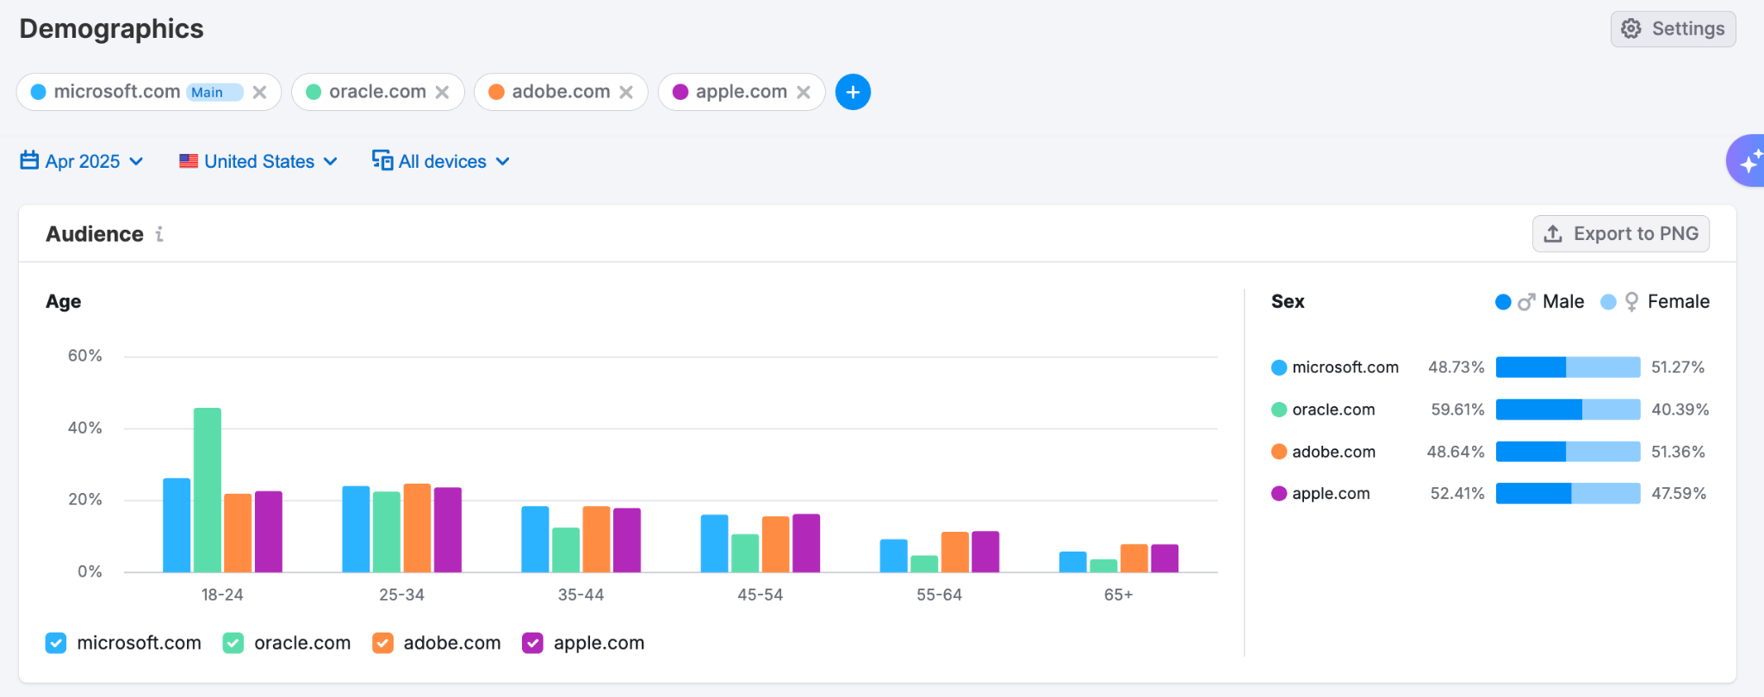Export the Audience chart to PNG
Screen dimensions: 1764x697
pyautogui.click(x=1621, y=234)
